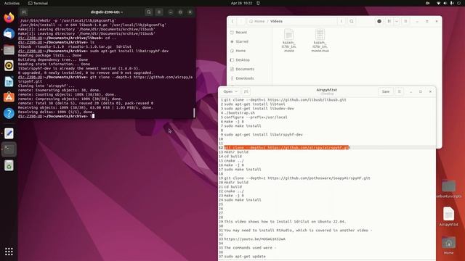Open Firefox from the dock

(9, 17)
